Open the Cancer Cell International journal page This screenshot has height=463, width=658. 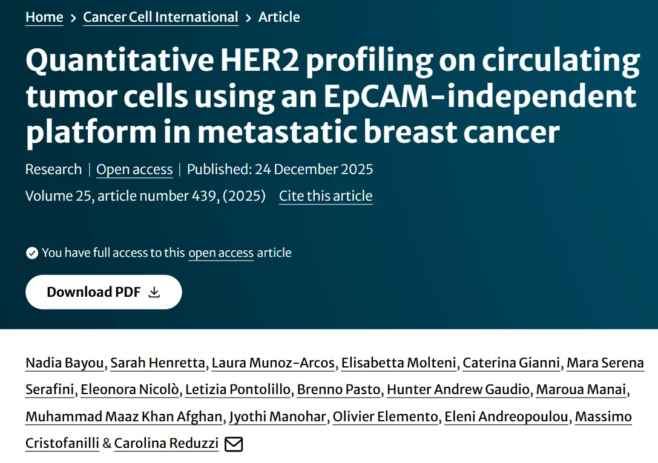pyautogui.click(x=160, y=17)
